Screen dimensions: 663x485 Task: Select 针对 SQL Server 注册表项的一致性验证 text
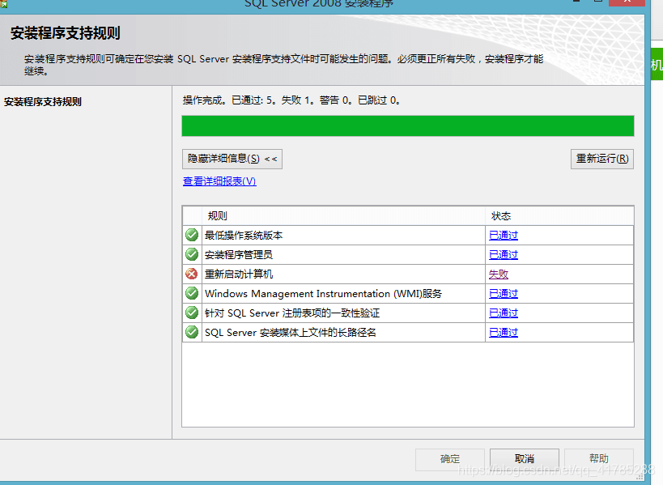tap(292, 313)
